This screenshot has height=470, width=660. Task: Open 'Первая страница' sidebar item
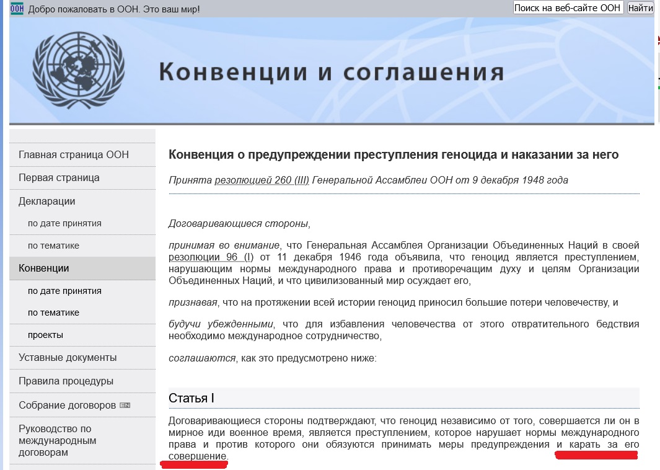(59, 178)
